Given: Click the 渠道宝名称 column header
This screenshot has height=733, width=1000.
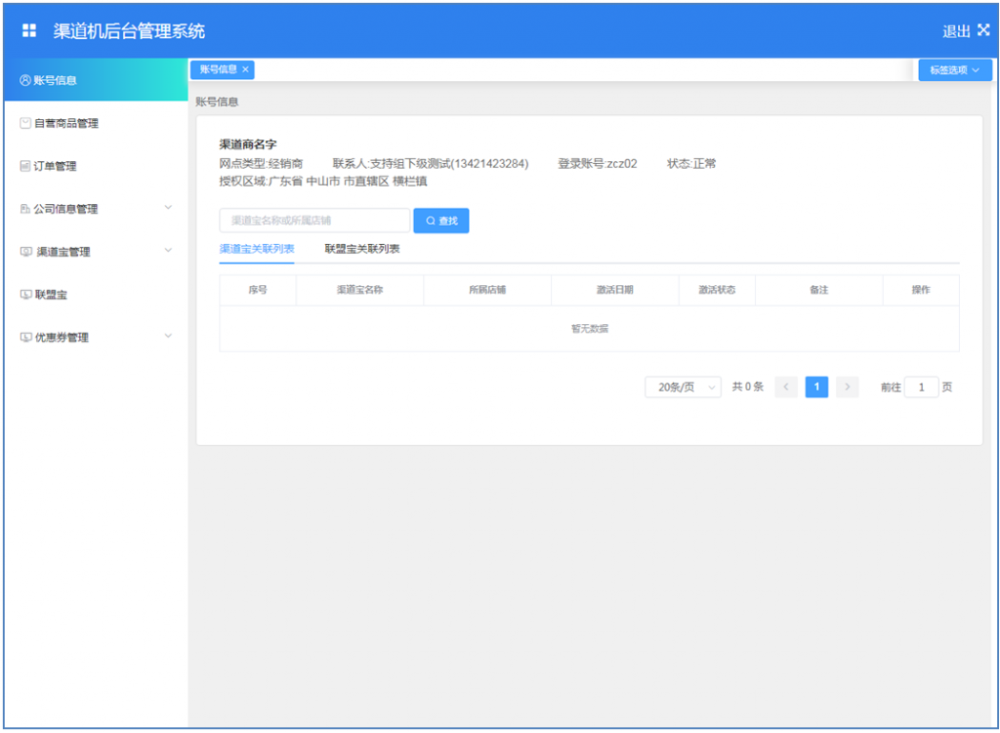Looking at the screenshot, I should (x=359, y=290).
